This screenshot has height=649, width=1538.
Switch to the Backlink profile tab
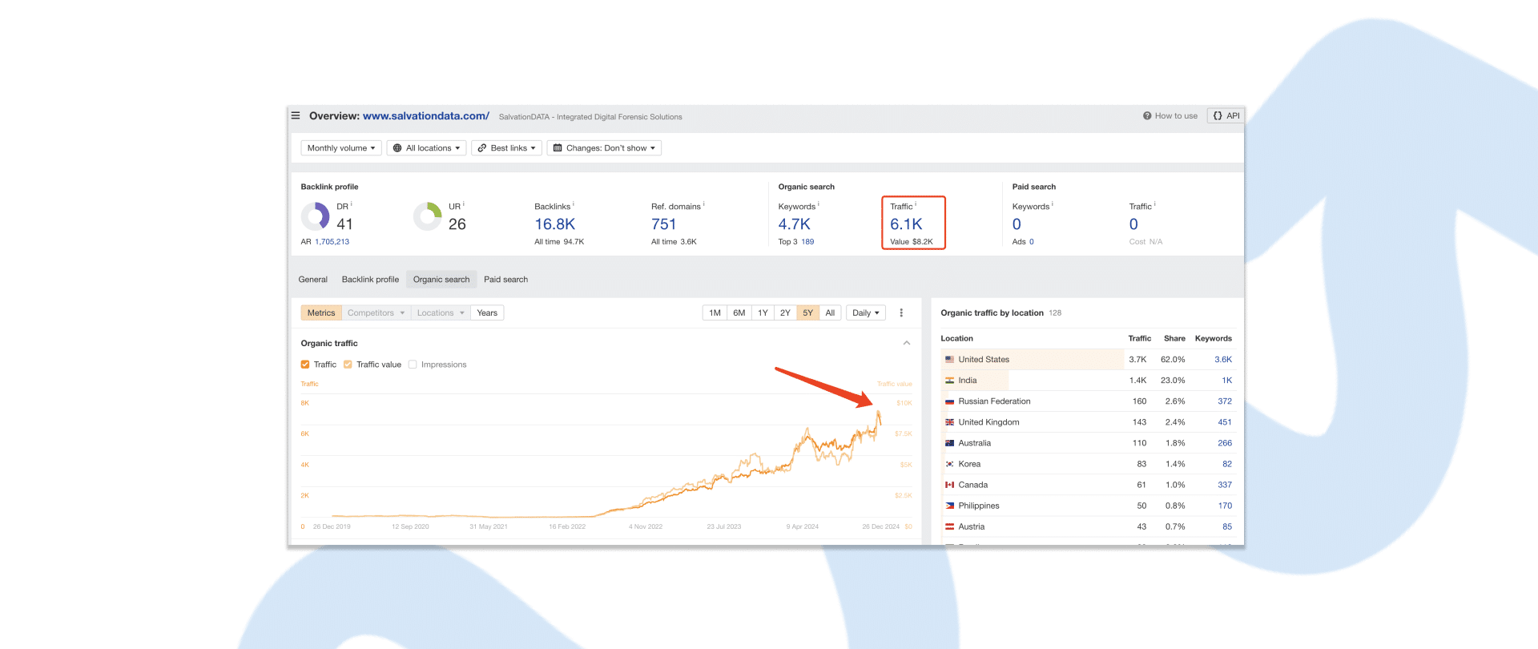370,280
